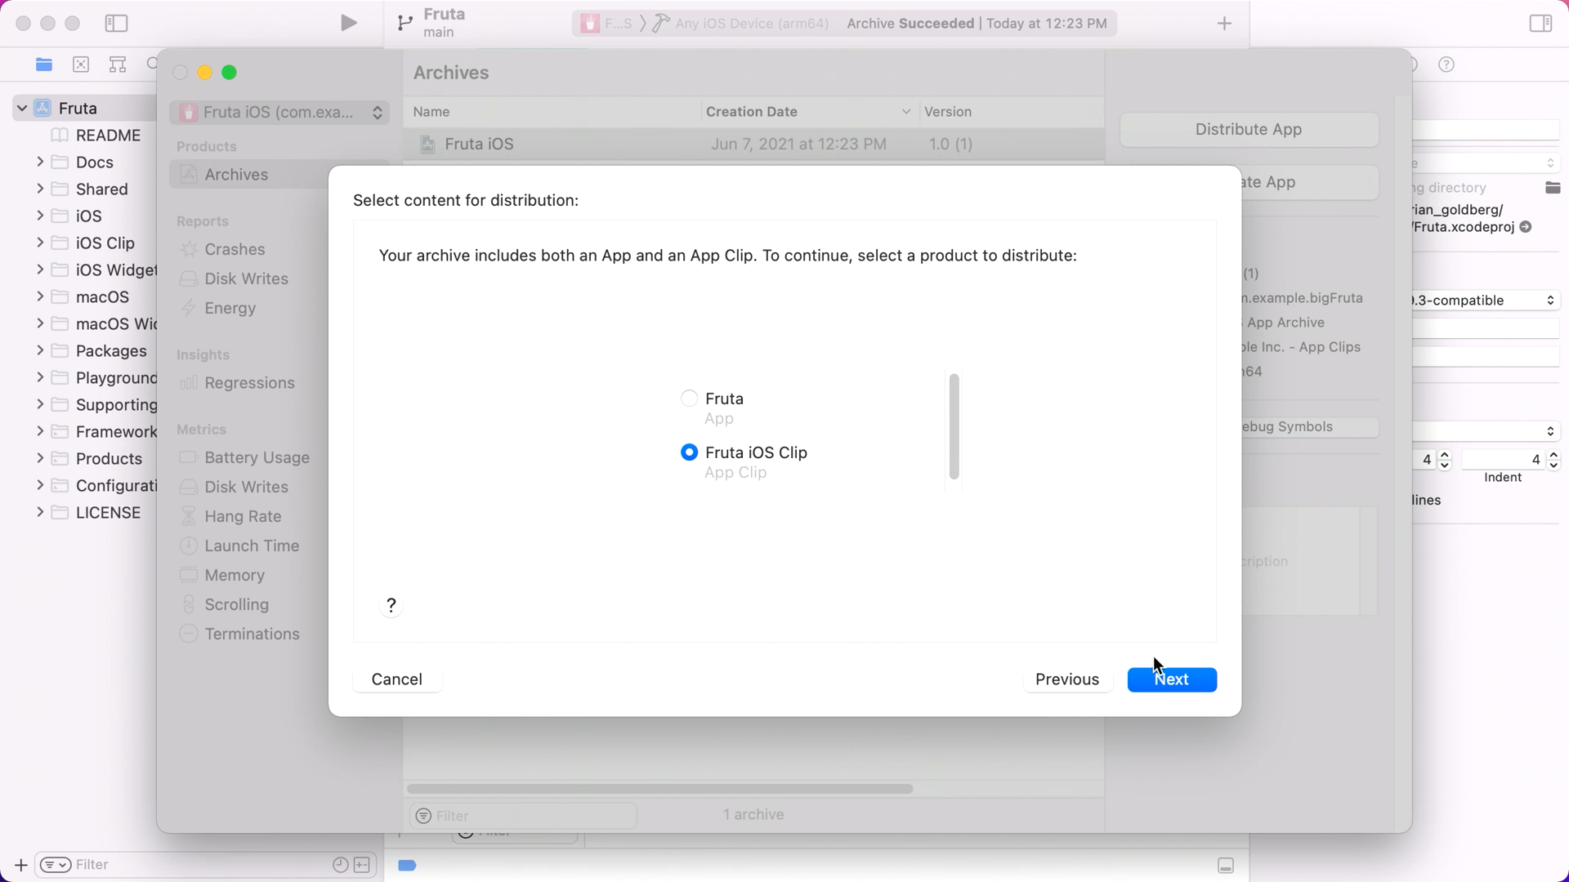Select Hang Rate in the Organizer sidebar
The height and width of the screenshot is (882, 1569).
243,516
